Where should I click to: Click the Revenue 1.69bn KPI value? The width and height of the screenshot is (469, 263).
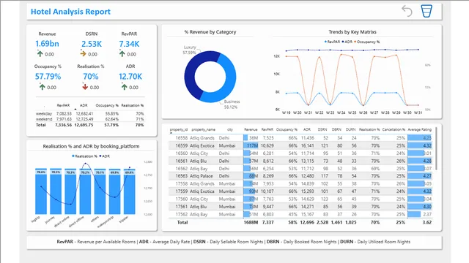click(x=47, y=44)
